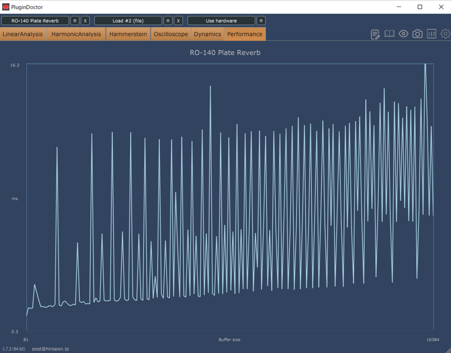451x353 pixels.
Task: Open the Hammerstein tab
Action: (x=128, y=34)
